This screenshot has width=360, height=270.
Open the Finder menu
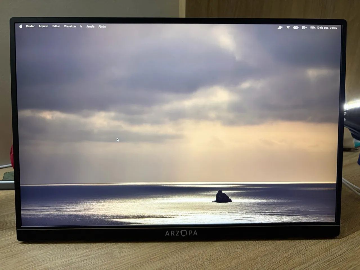[30, 26]
